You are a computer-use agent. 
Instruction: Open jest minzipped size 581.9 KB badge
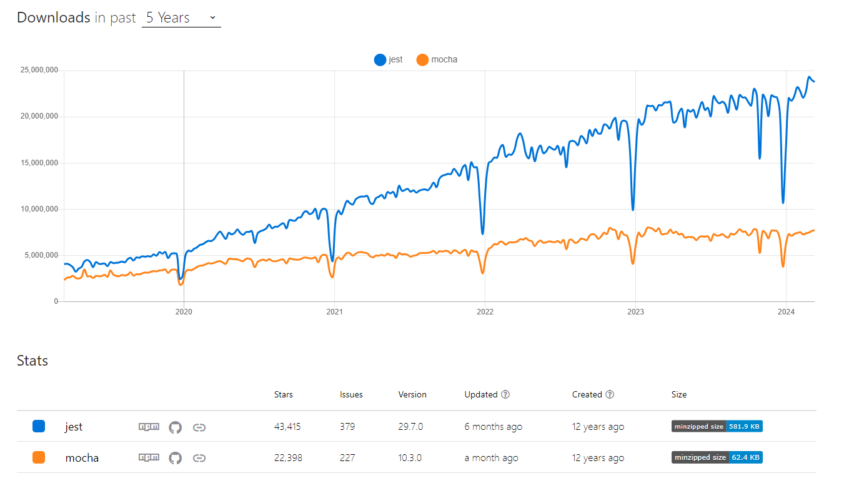(x=717, y=427)
